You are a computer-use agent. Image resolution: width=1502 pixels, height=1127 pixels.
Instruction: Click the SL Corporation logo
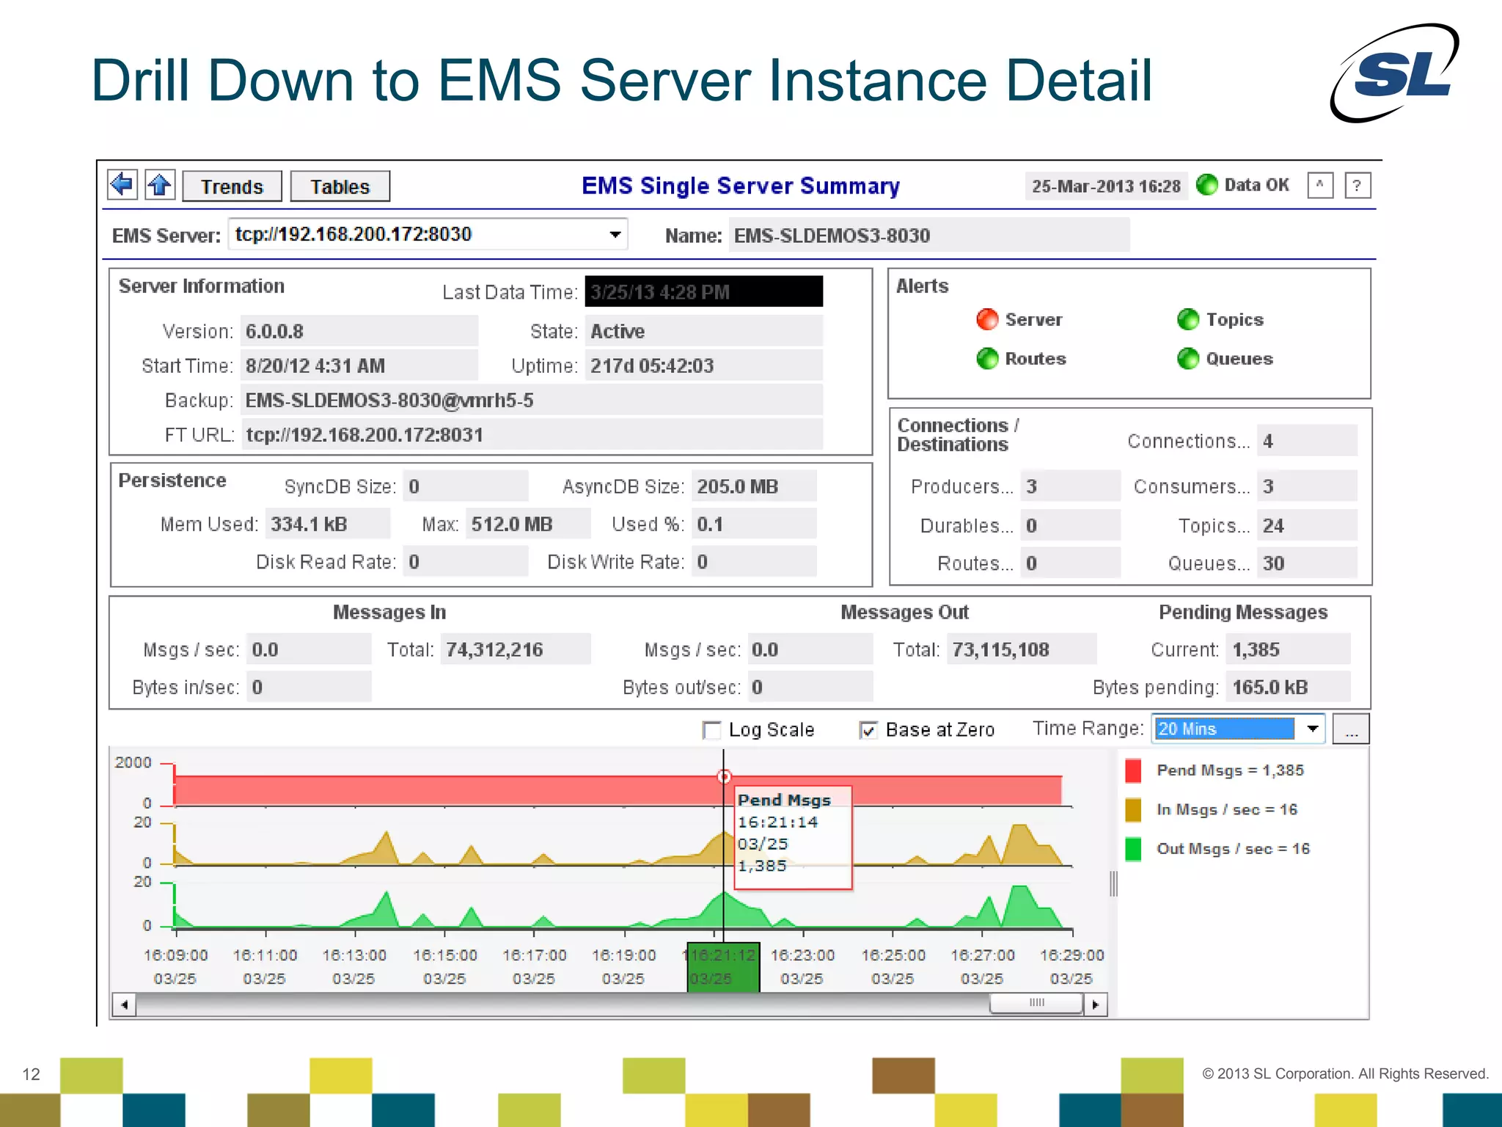pyautogui.click(x=1395, y=72)
